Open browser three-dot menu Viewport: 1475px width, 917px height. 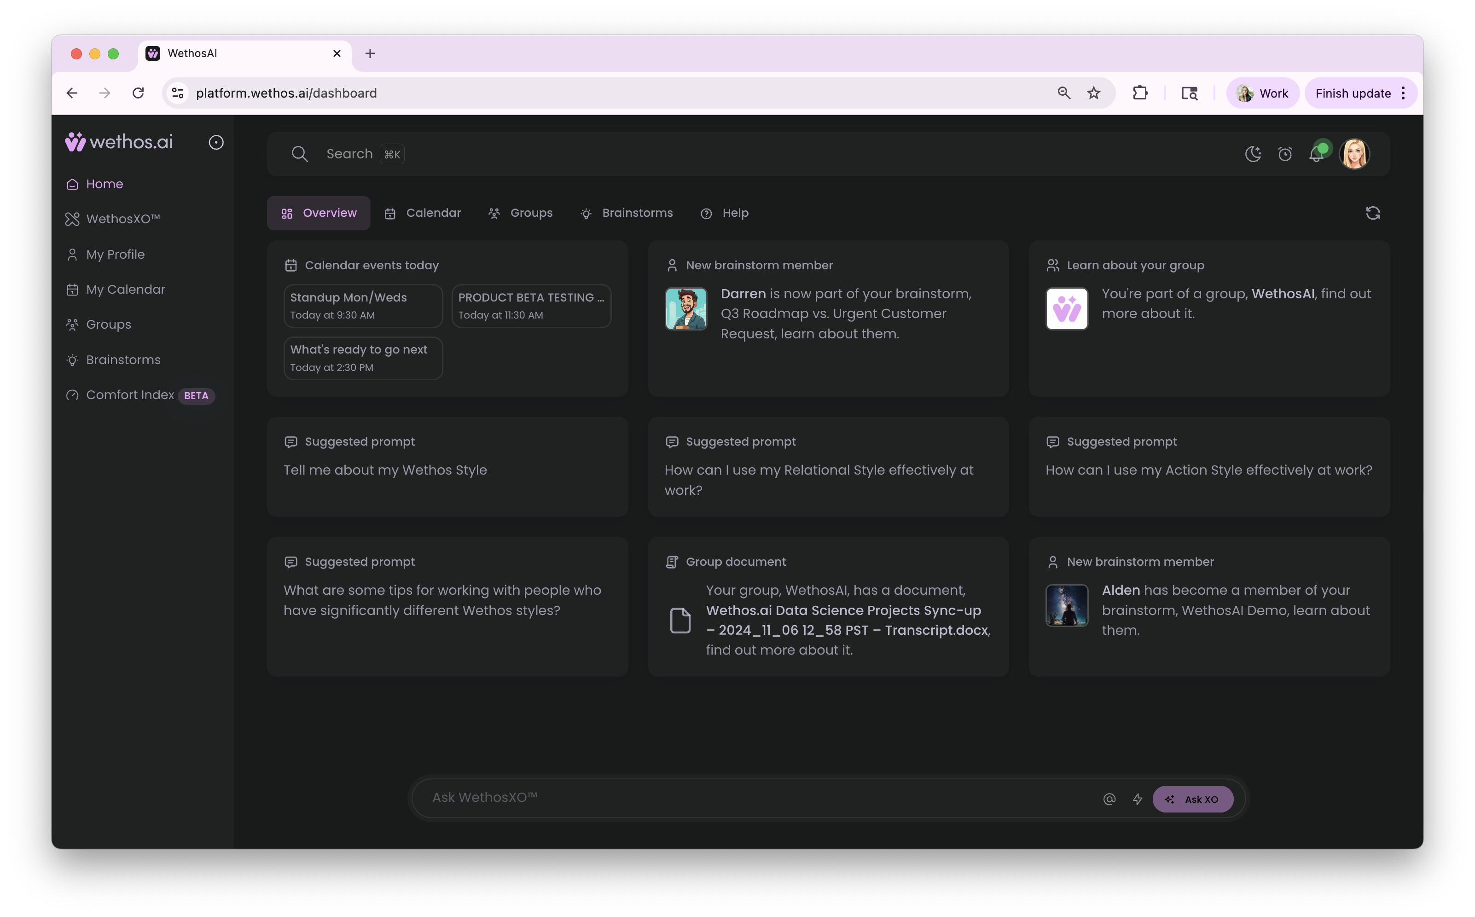click(x=1404, y=93)
